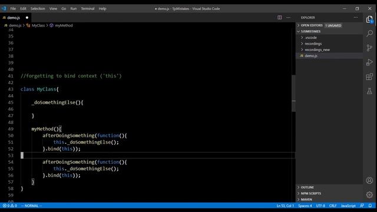
Task: Click the NORMAL vim mode indicator
Action: [31, 206]
